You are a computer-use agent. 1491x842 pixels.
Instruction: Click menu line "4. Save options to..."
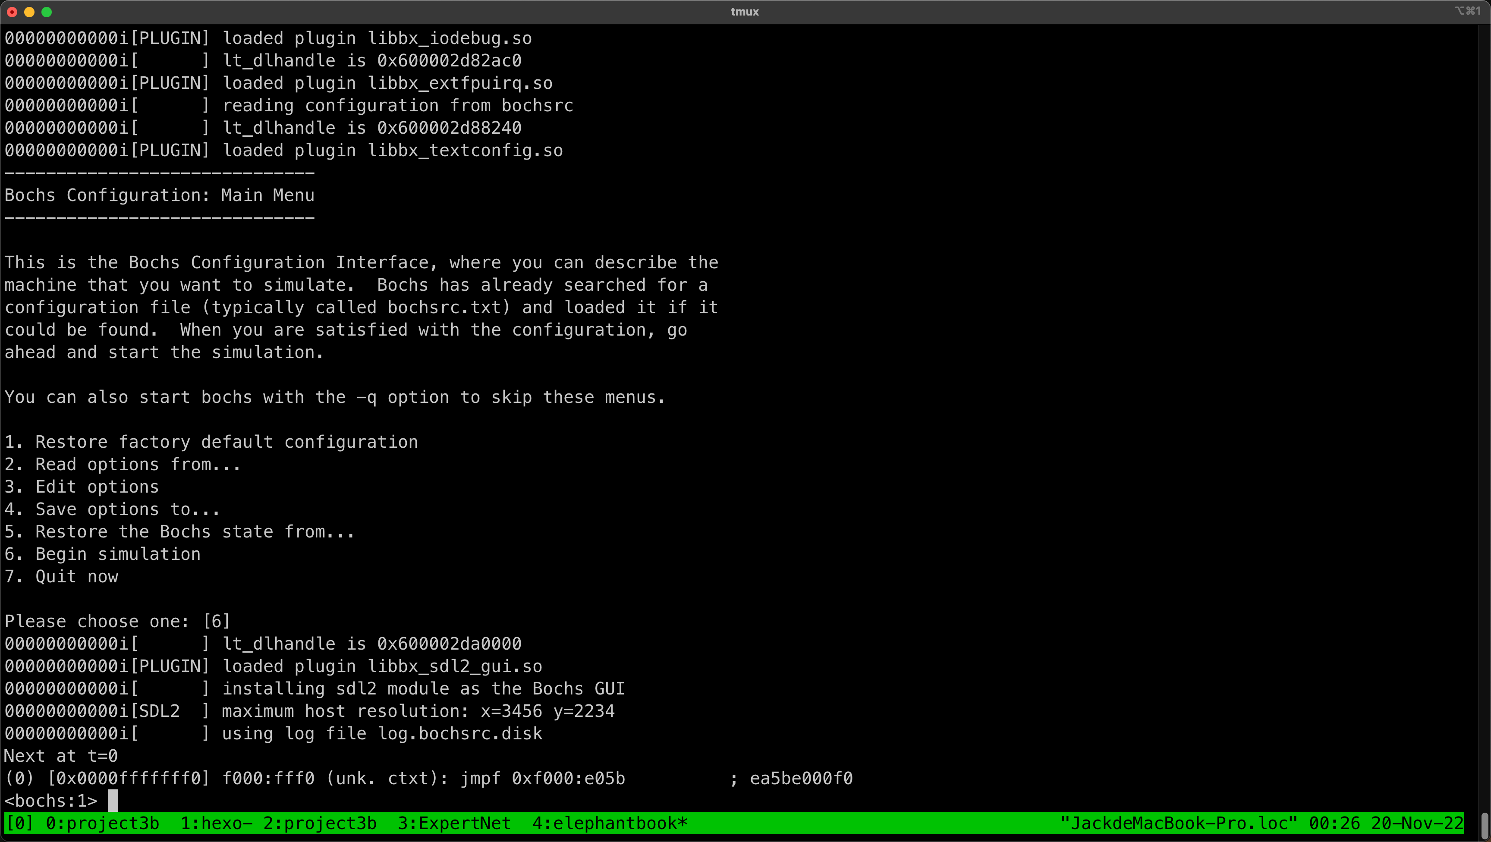pyautogui.click(x=112, y=509)
